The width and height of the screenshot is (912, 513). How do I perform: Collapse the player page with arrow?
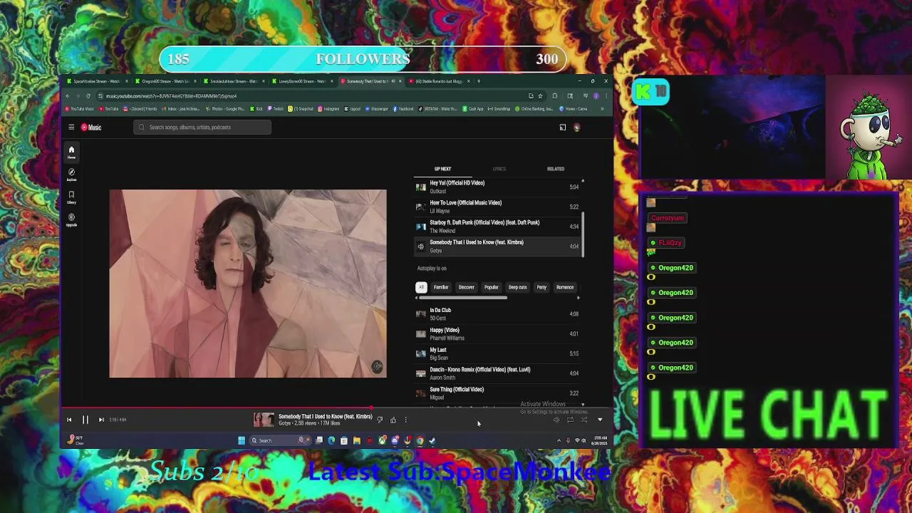tap(599, 420)
